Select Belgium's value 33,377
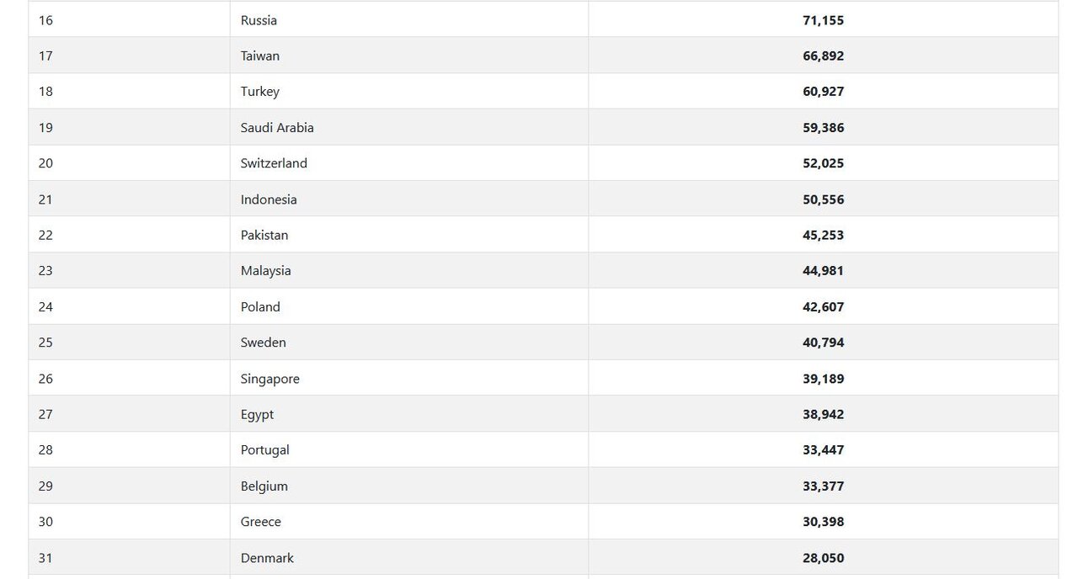This screenshot has height=579, width=1078. click(823, 486)
